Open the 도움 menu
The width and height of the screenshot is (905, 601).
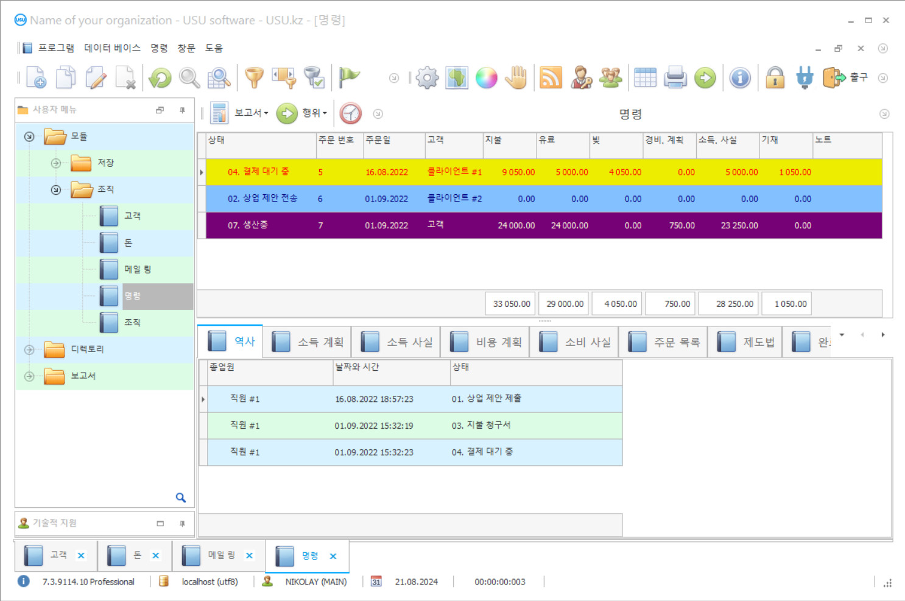[214, 48]
